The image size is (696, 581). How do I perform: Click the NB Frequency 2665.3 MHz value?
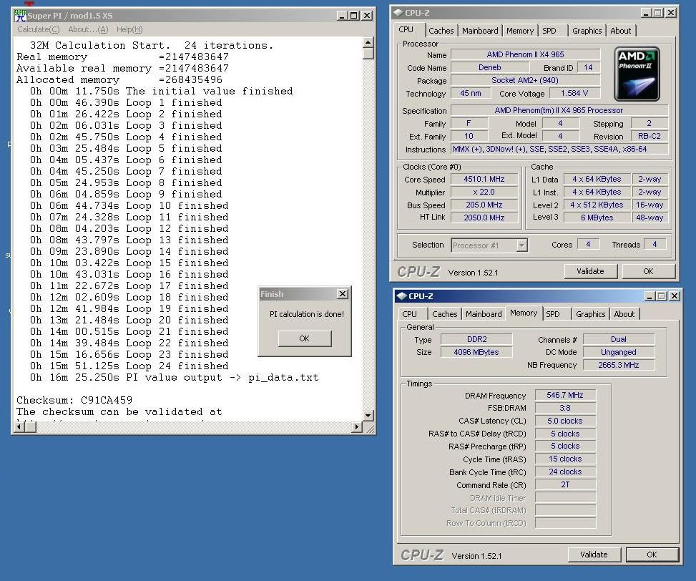tap(618, 365)
